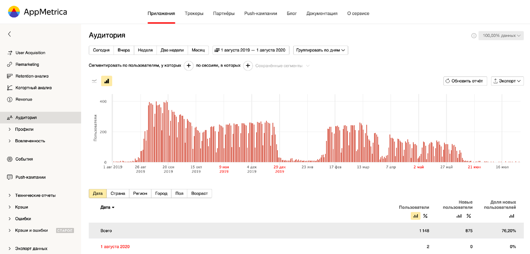Click the Push-кампании message icon
This screenshot has width=530, height=254.
(x=10, y=177)
